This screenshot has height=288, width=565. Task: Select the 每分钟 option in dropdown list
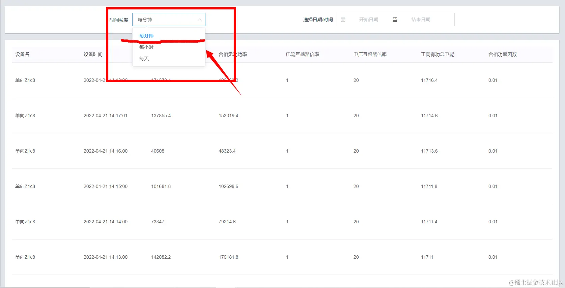[169, 36]
